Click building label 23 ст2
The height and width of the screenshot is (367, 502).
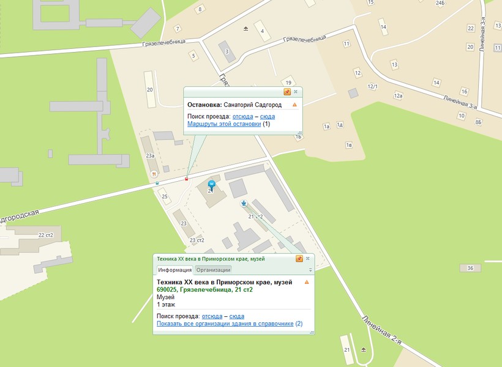coord(197,240)
